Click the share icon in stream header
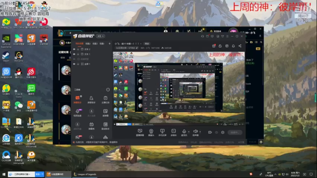Viewport: 317px width, 178px height. [x=240, y=46]
